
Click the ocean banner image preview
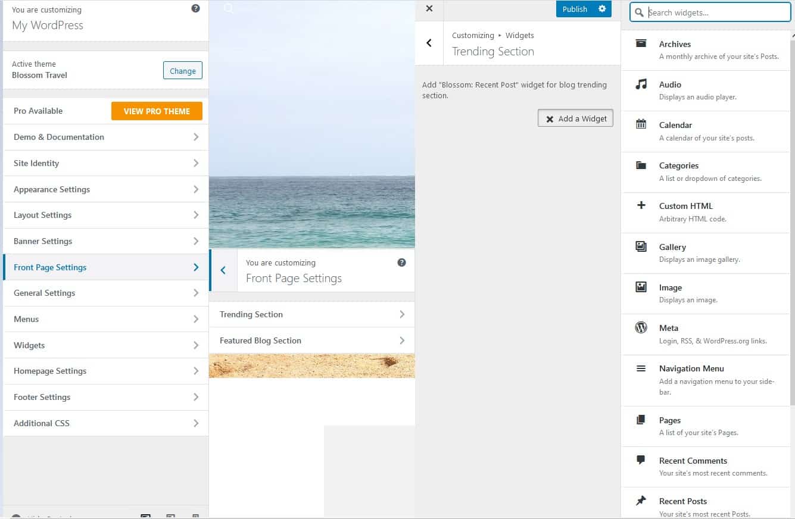pos(312,124)
